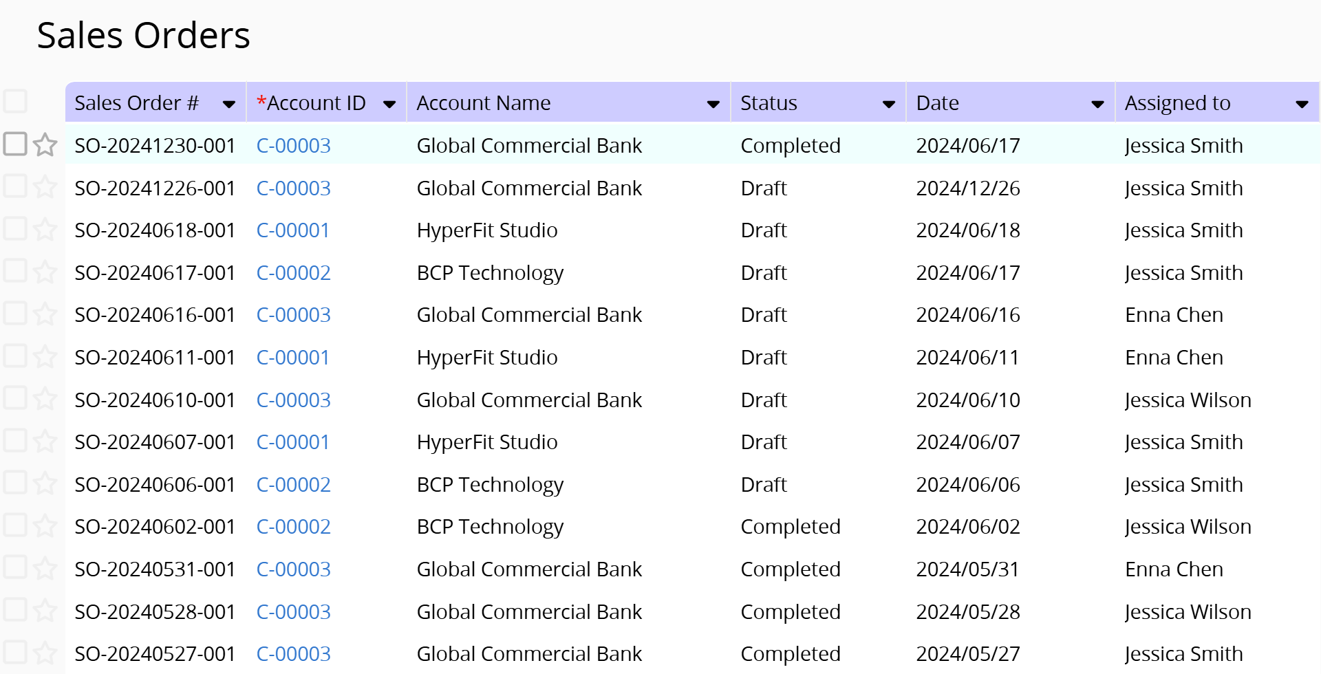Select sales order SO-20240527-001 number cell

(x=155, y=654)
